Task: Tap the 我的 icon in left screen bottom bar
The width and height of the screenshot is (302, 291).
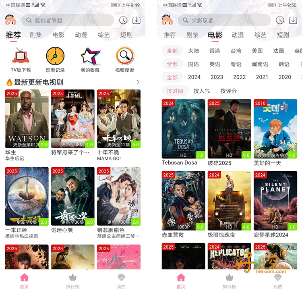Action: click(121, 278)
